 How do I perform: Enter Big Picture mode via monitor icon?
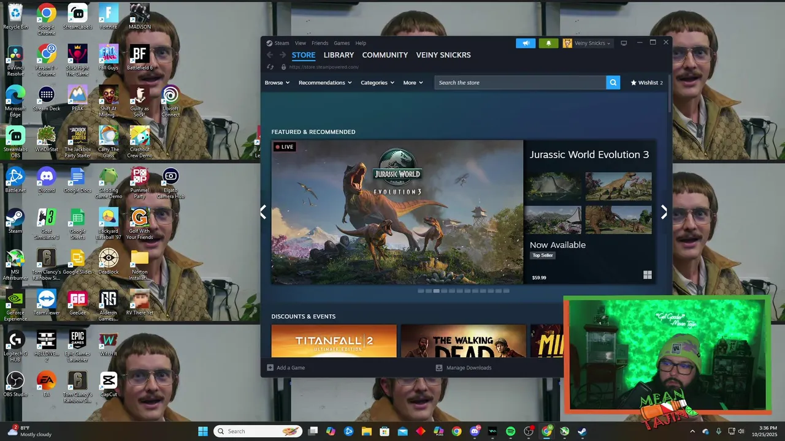tap(624, 43)
